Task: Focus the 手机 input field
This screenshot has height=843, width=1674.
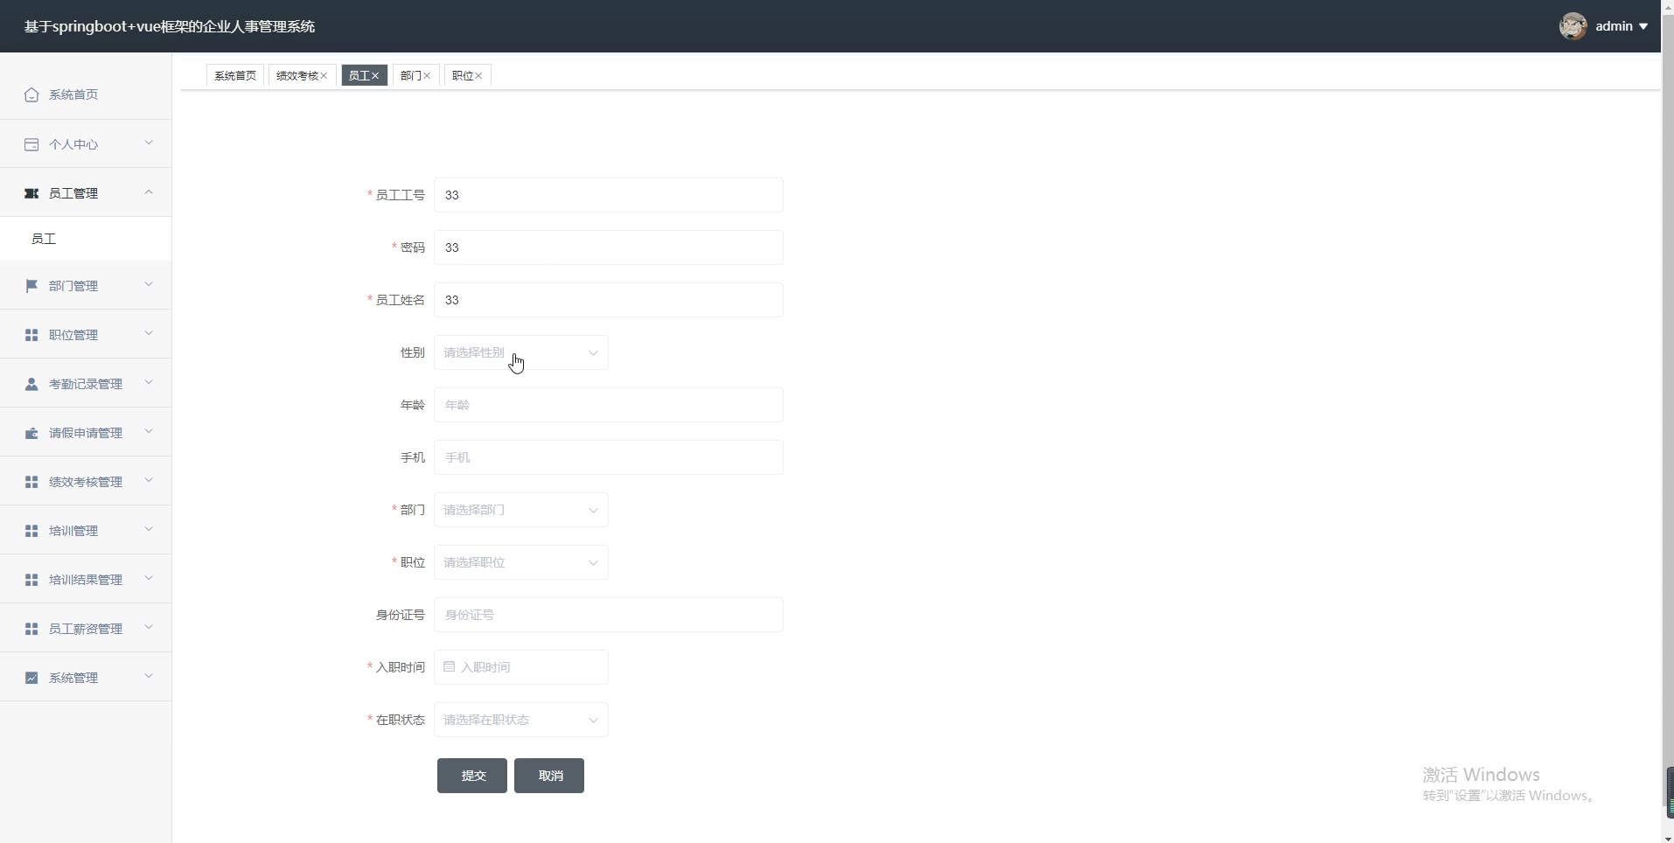Action: (x=609, y=457)
